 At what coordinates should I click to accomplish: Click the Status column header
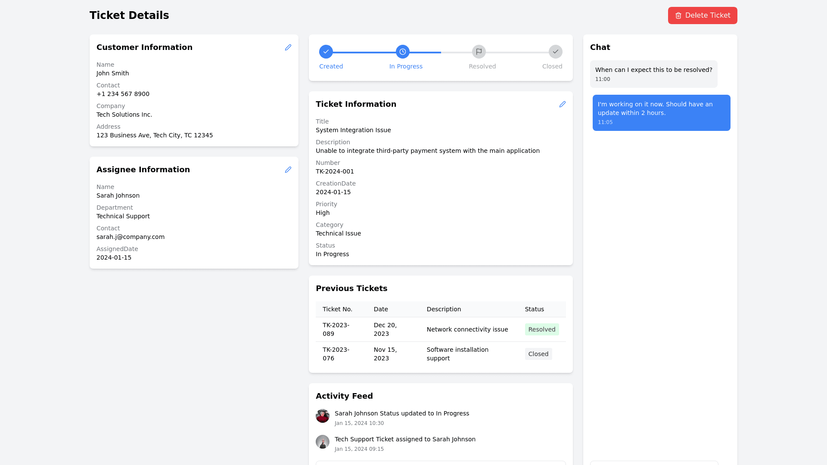pyautogui.click(x=534, y=309)
